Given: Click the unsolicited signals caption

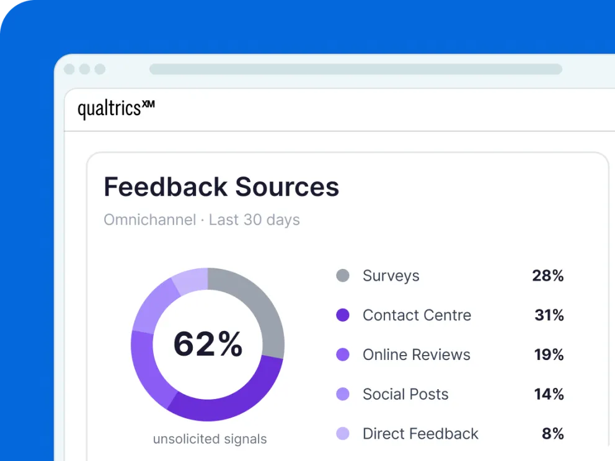Looking at the screenshot, I should pyautogui.click(x=210, y=439).
